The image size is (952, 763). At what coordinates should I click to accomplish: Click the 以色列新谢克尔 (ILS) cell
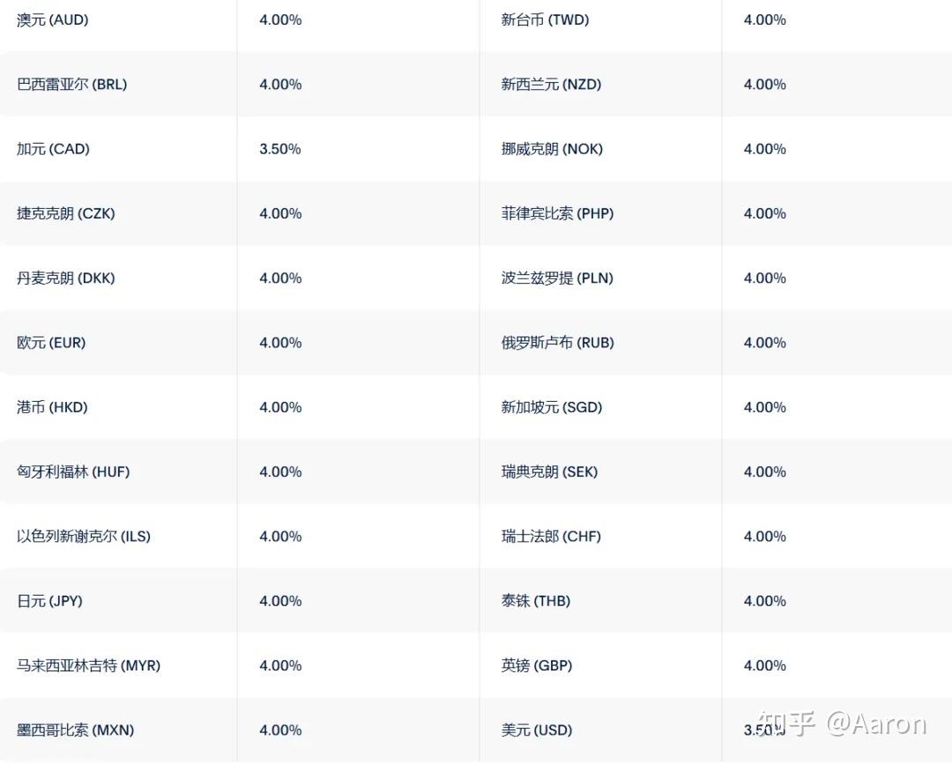(x=84, y=536)
